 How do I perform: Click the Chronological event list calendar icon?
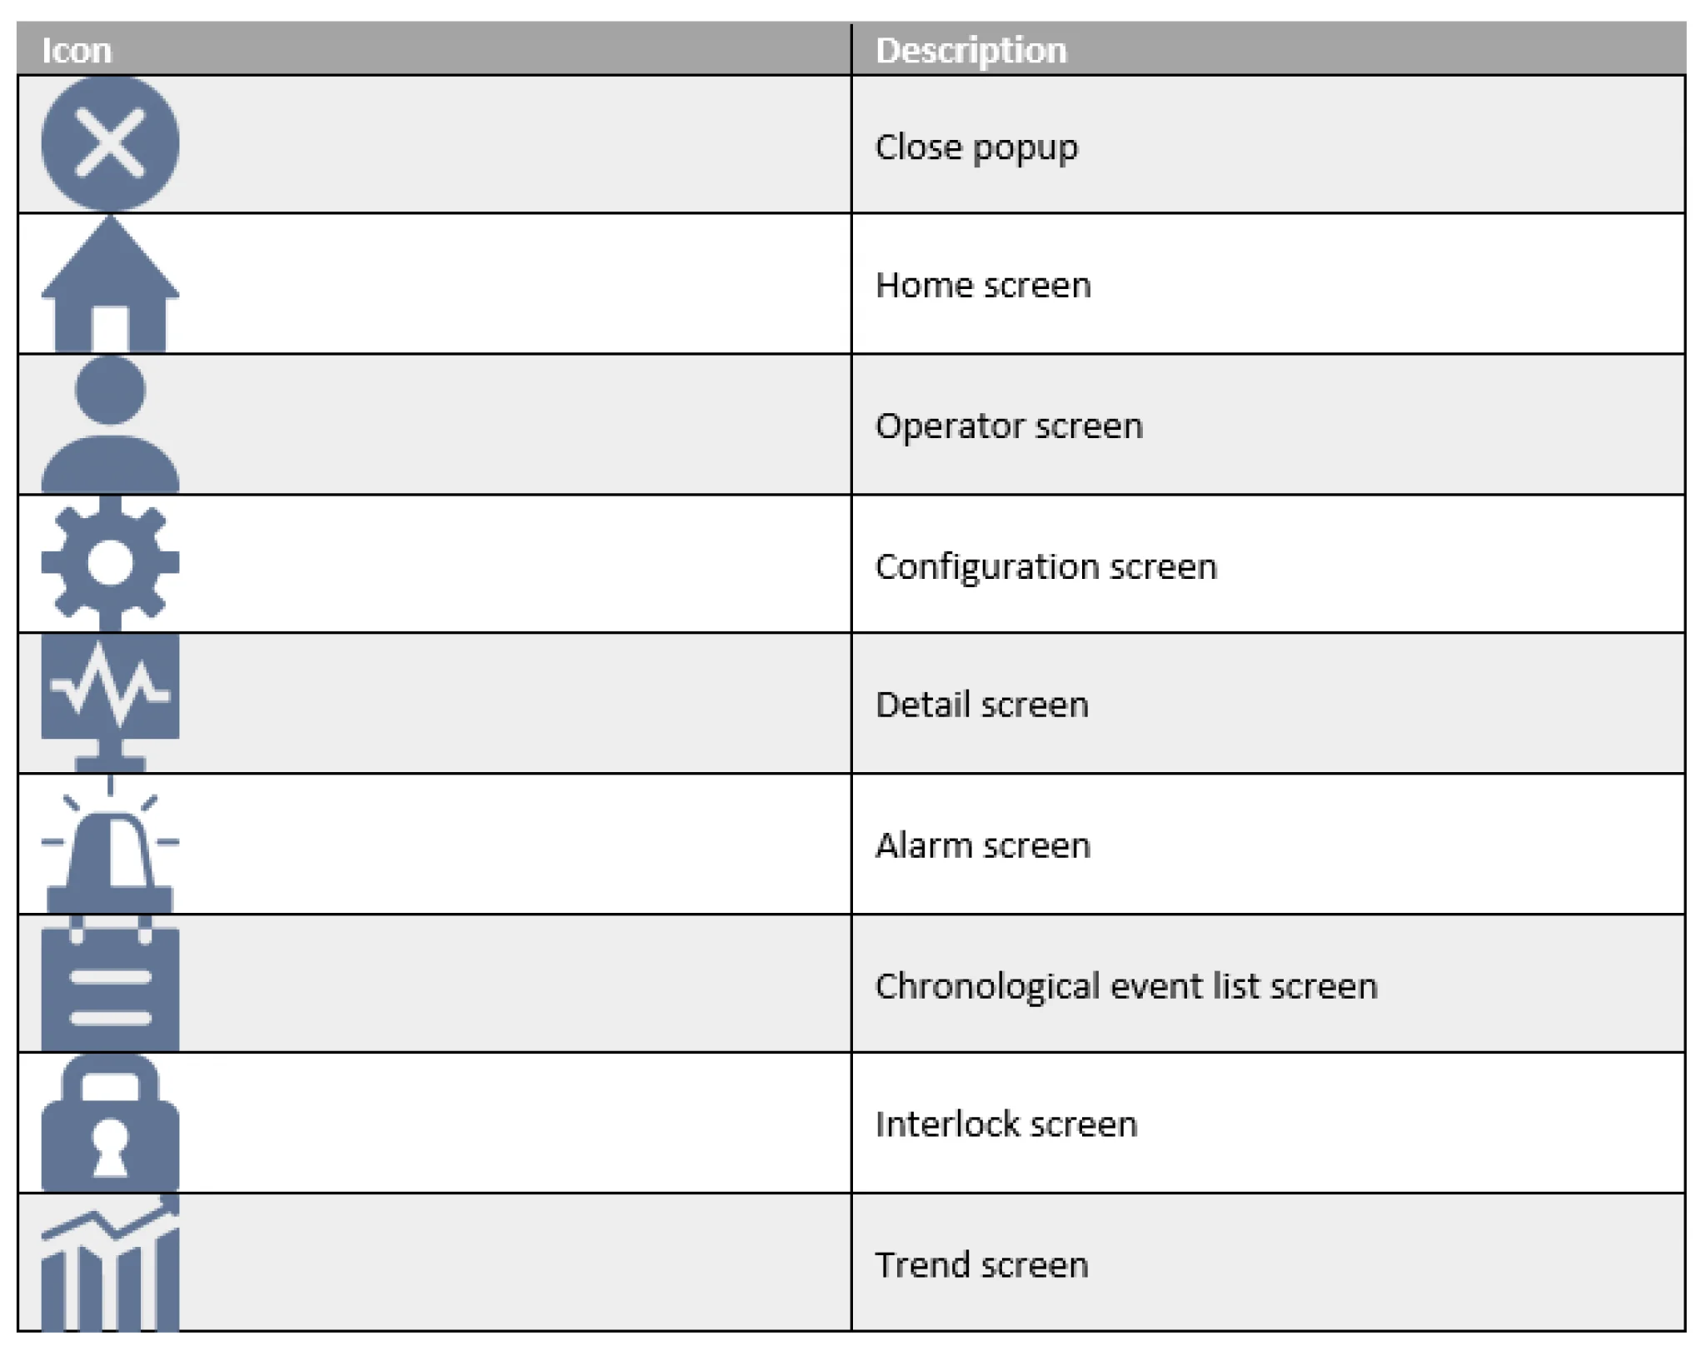coord(110,983)
